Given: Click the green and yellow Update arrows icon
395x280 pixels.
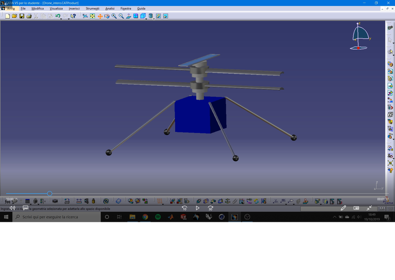Looking at the screenshot, I should coord(256,201).
